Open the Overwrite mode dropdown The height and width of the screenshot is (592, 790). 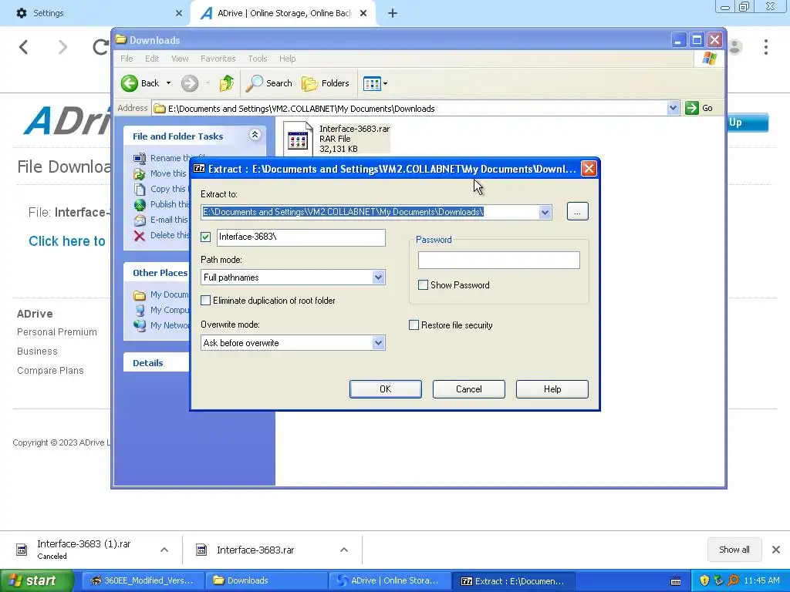click(378, 343)
